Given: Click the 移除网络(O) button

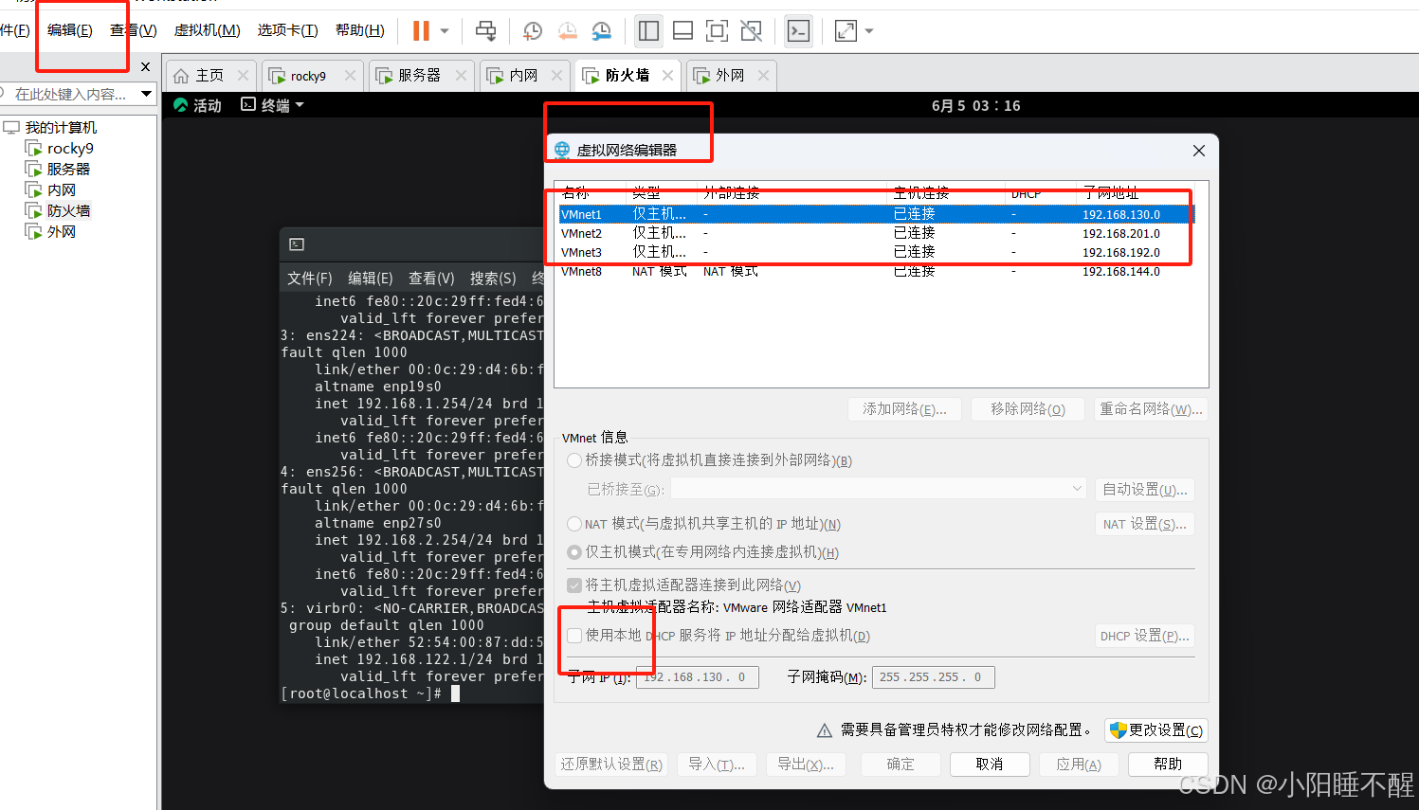Looking at the screenshot, I should pyautogui.click(x=1028, y=409).
